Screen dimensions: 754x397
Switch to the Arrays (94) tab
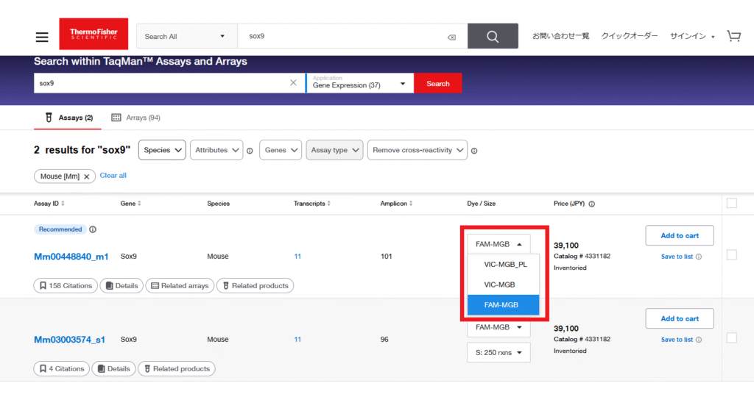[x=135, y=118]
